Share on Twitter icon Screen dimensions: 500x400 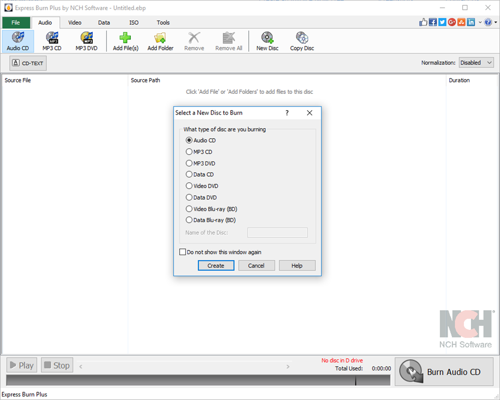(442, 22)
